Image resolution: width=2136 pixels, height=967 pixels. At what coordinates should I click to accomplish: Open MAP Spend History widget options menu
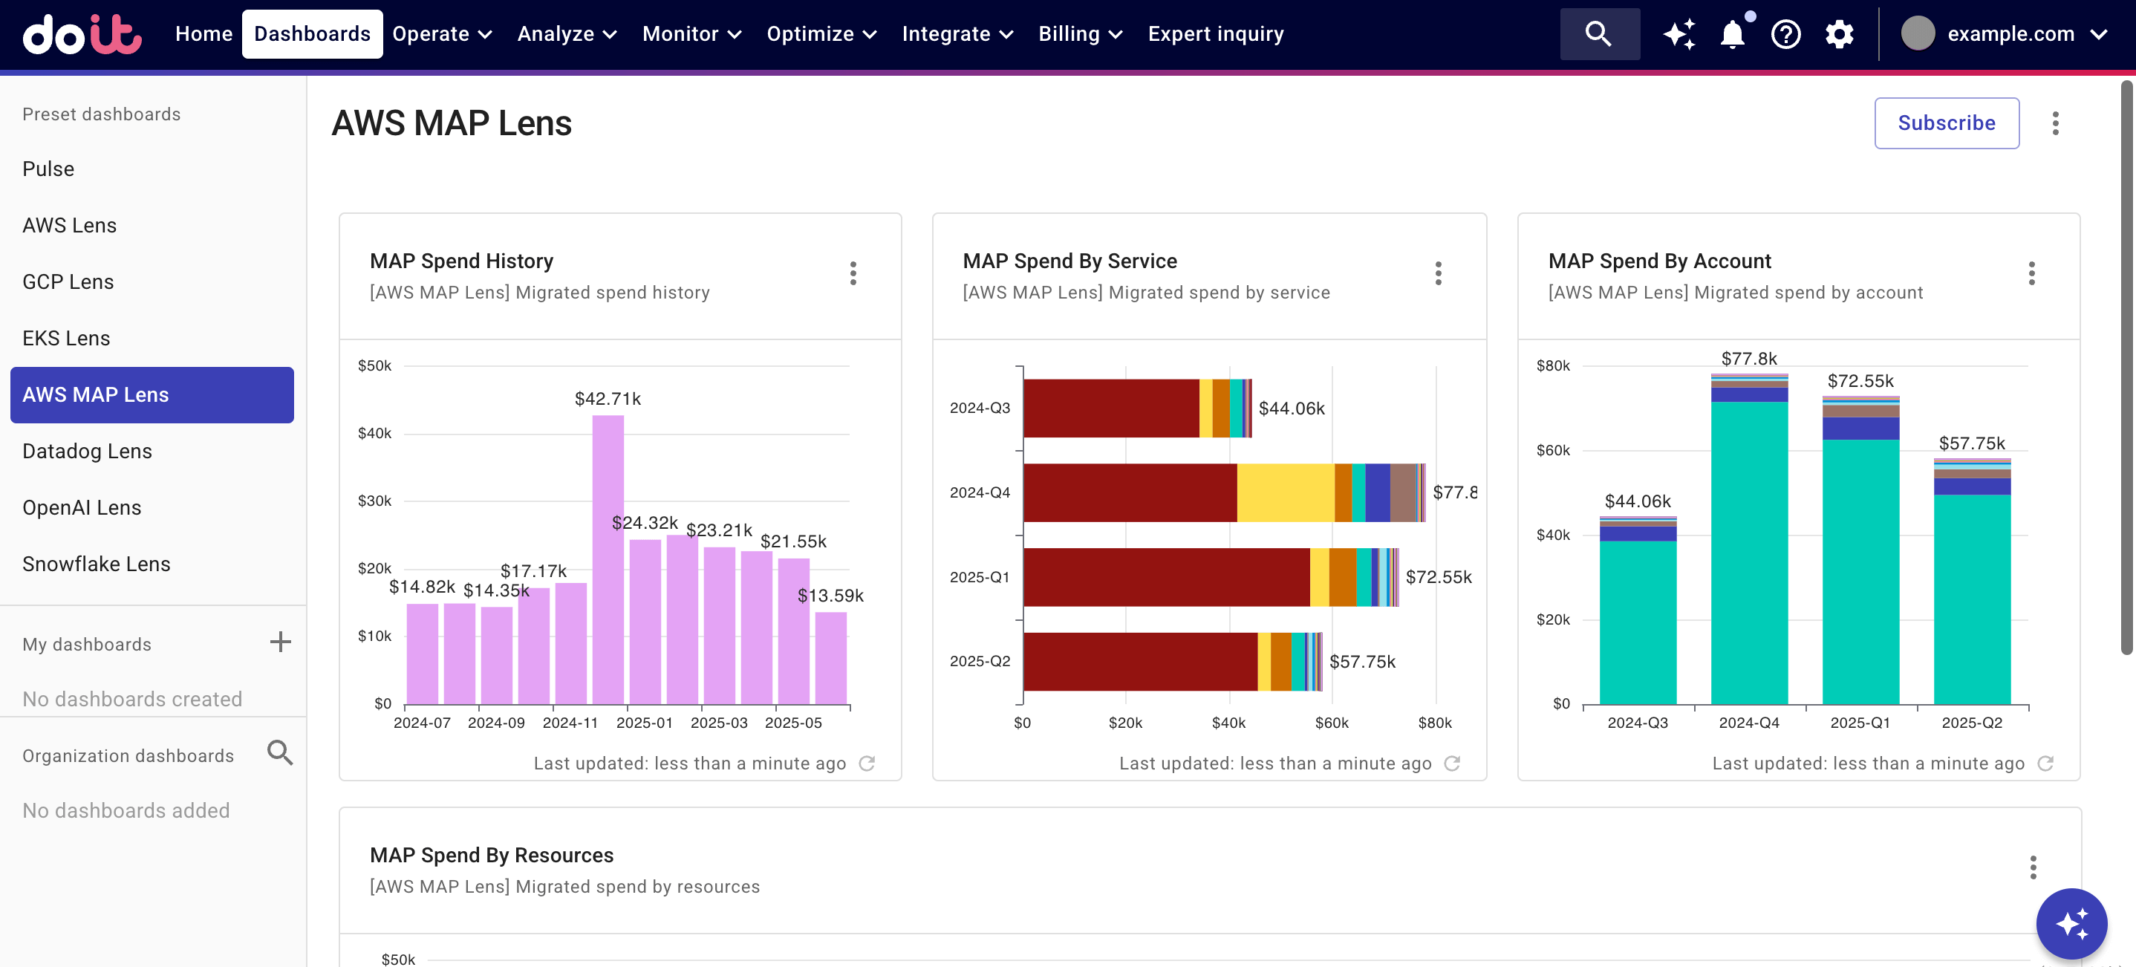tap(853, 273)
